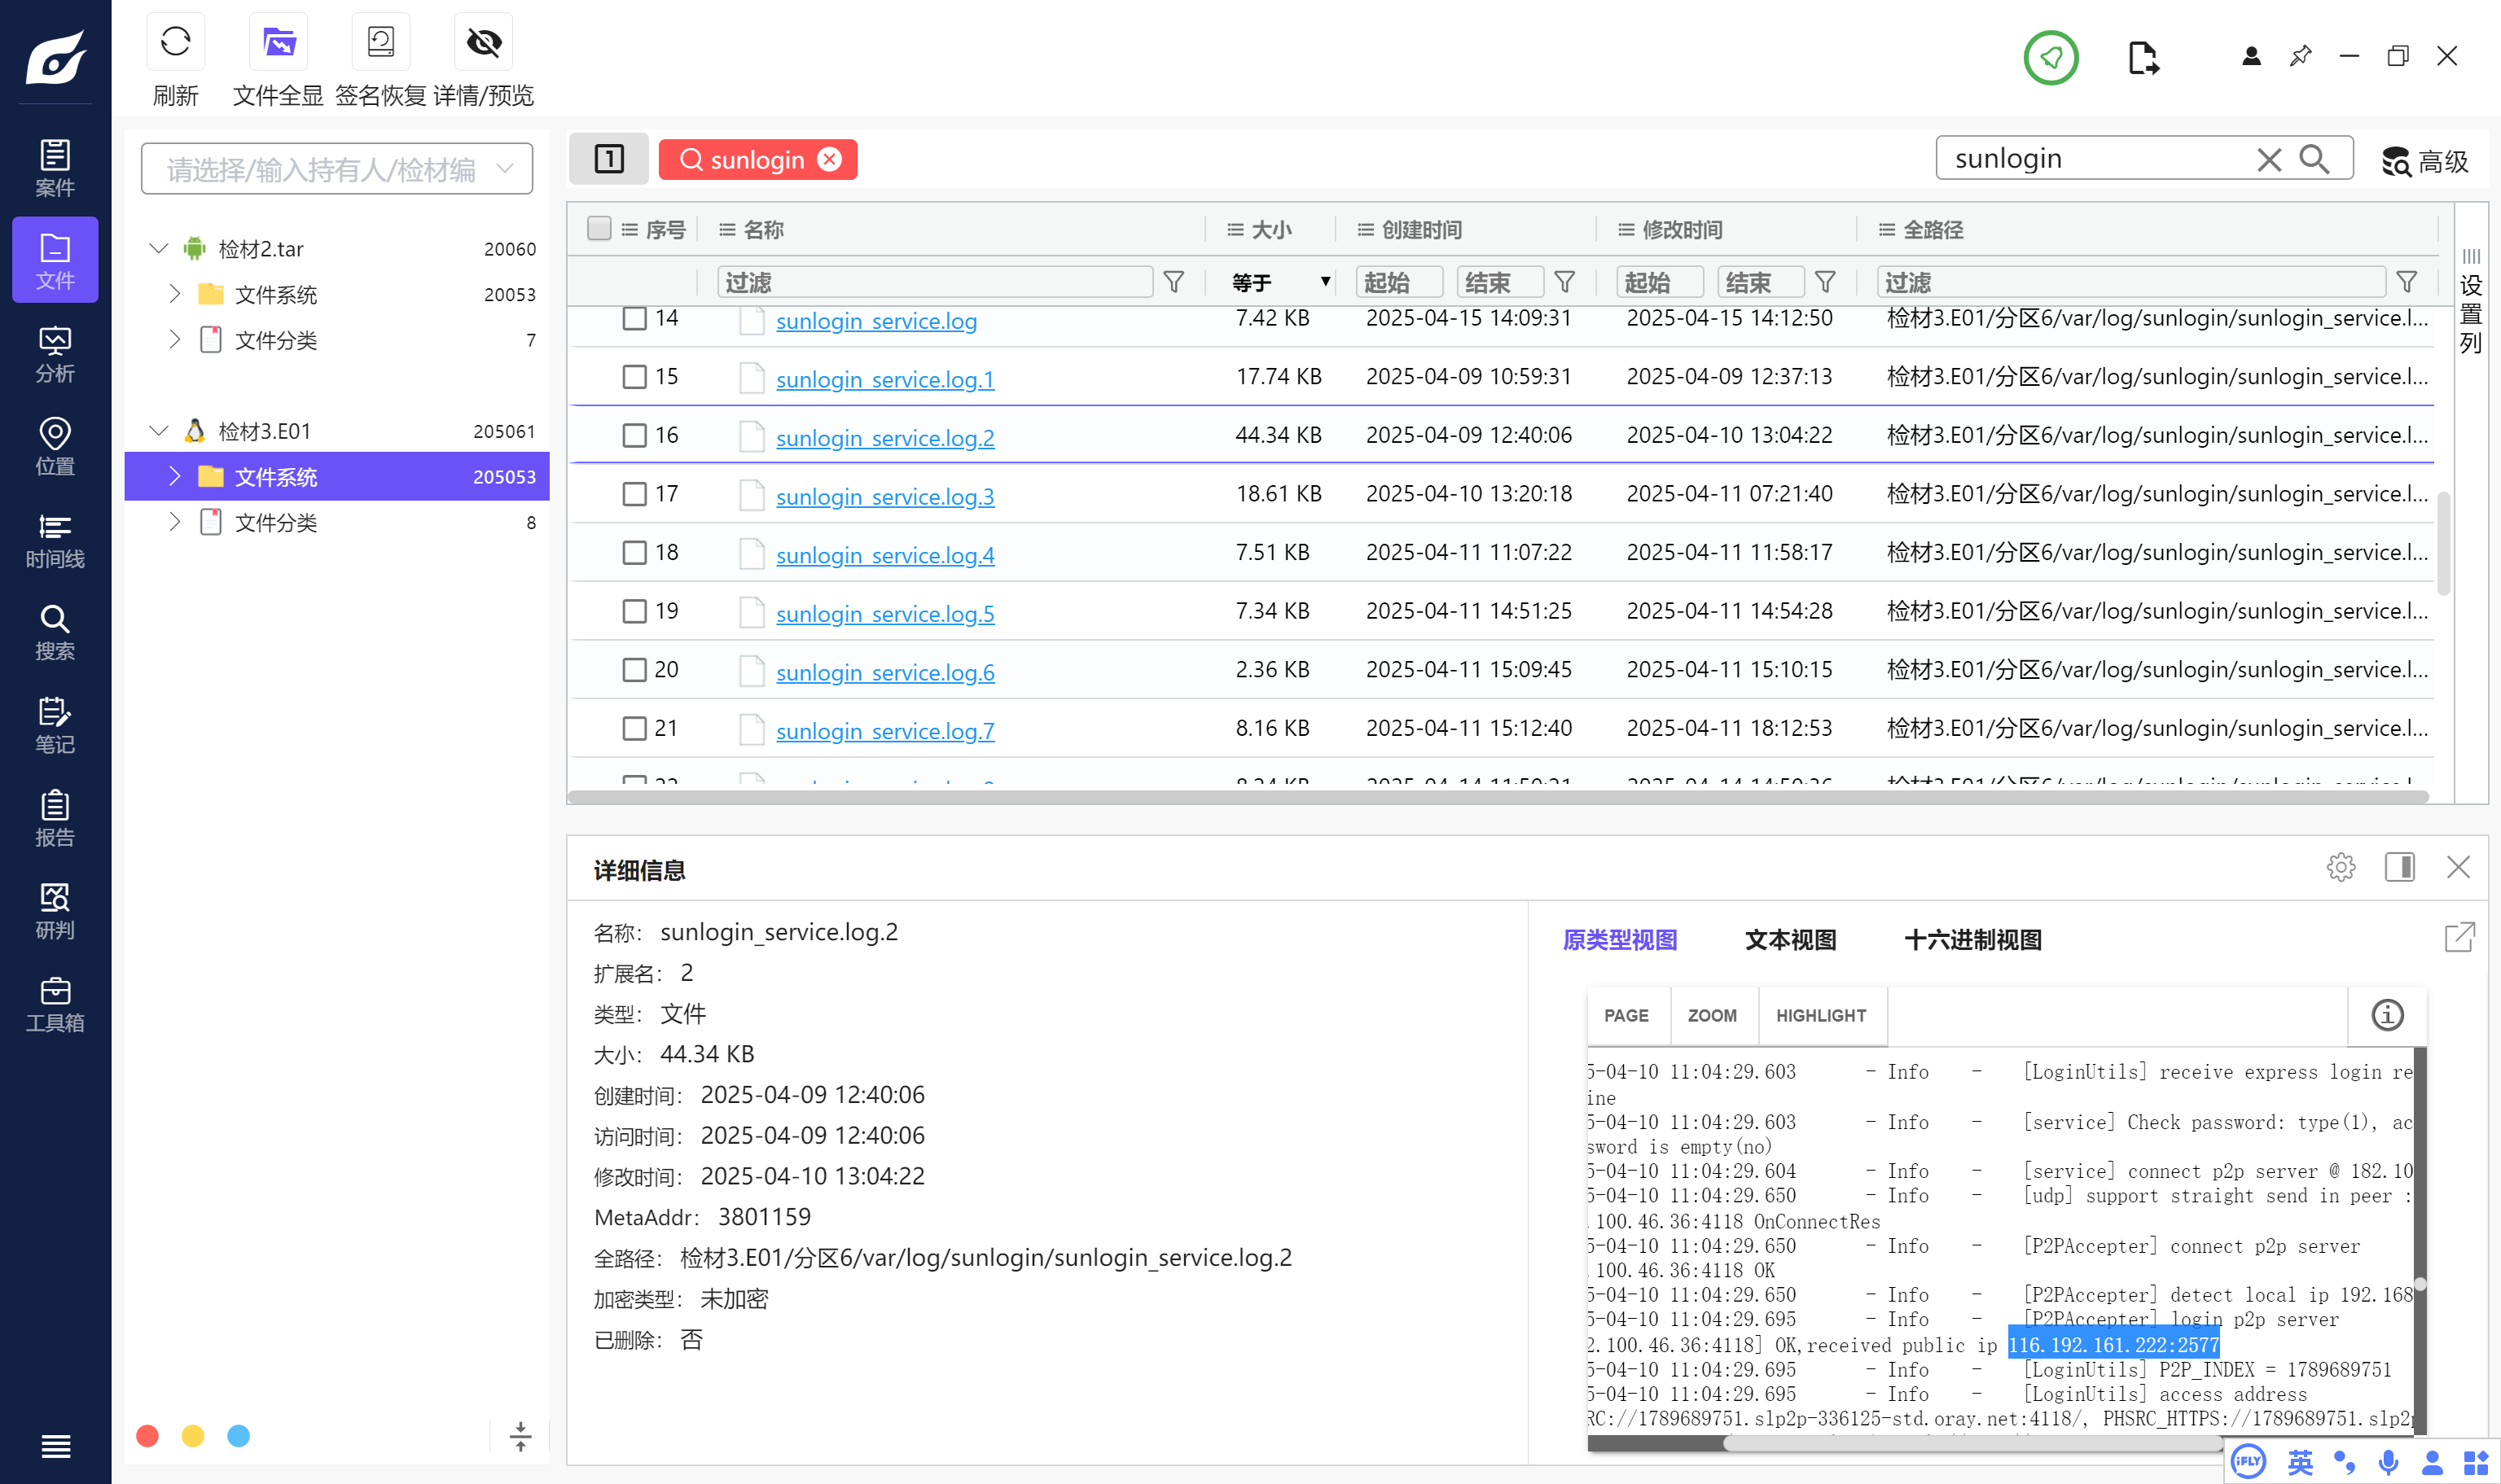Clear the sunlogin search text
2501x1484 pixels.
tap(2269, 160)
